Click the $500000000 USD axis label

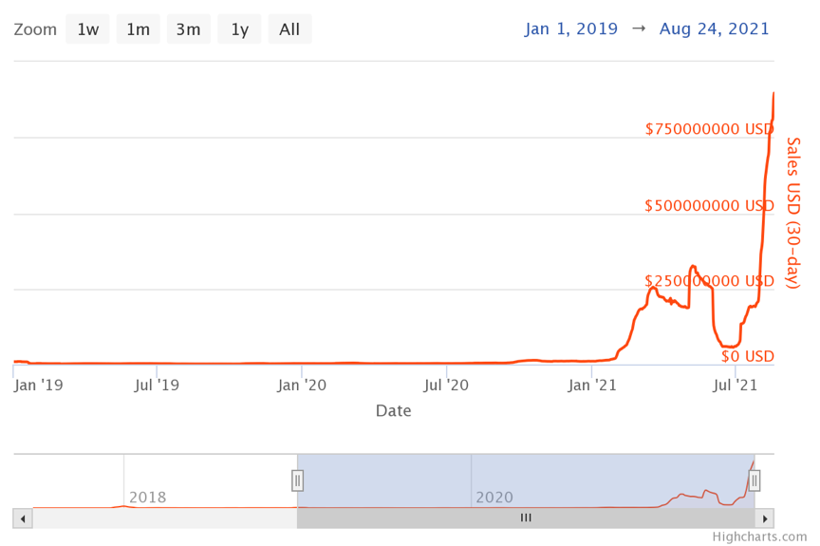tap(709, 205)
